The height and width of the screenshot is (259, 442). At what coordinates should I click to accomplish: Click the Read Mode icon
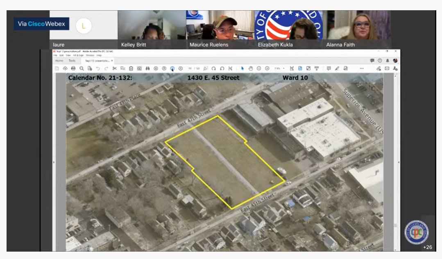[317, 68]
